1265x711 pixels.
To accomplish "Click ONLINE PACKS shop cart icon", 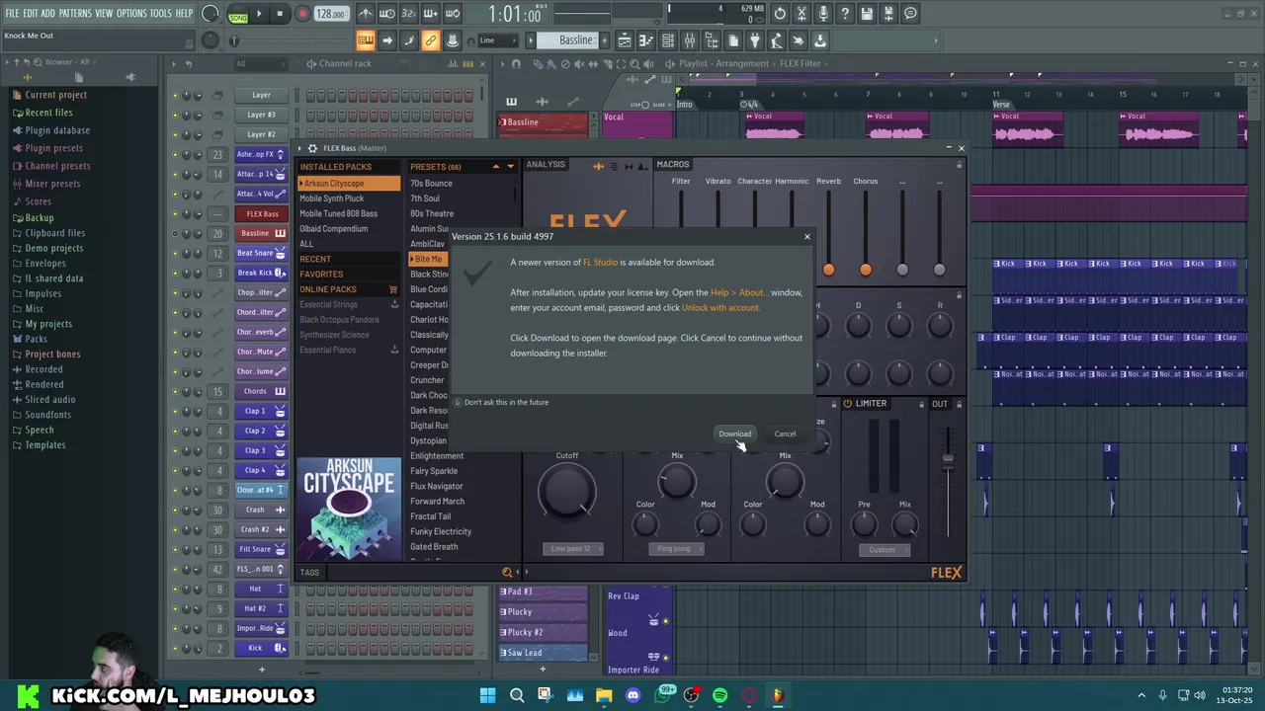I will click(x=393, y=289).
